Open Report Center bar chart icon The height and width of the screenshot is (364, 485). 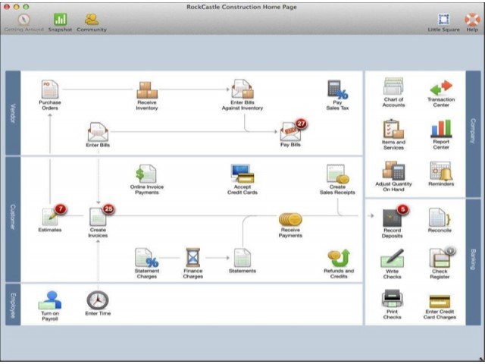click(x=441, y=129)
